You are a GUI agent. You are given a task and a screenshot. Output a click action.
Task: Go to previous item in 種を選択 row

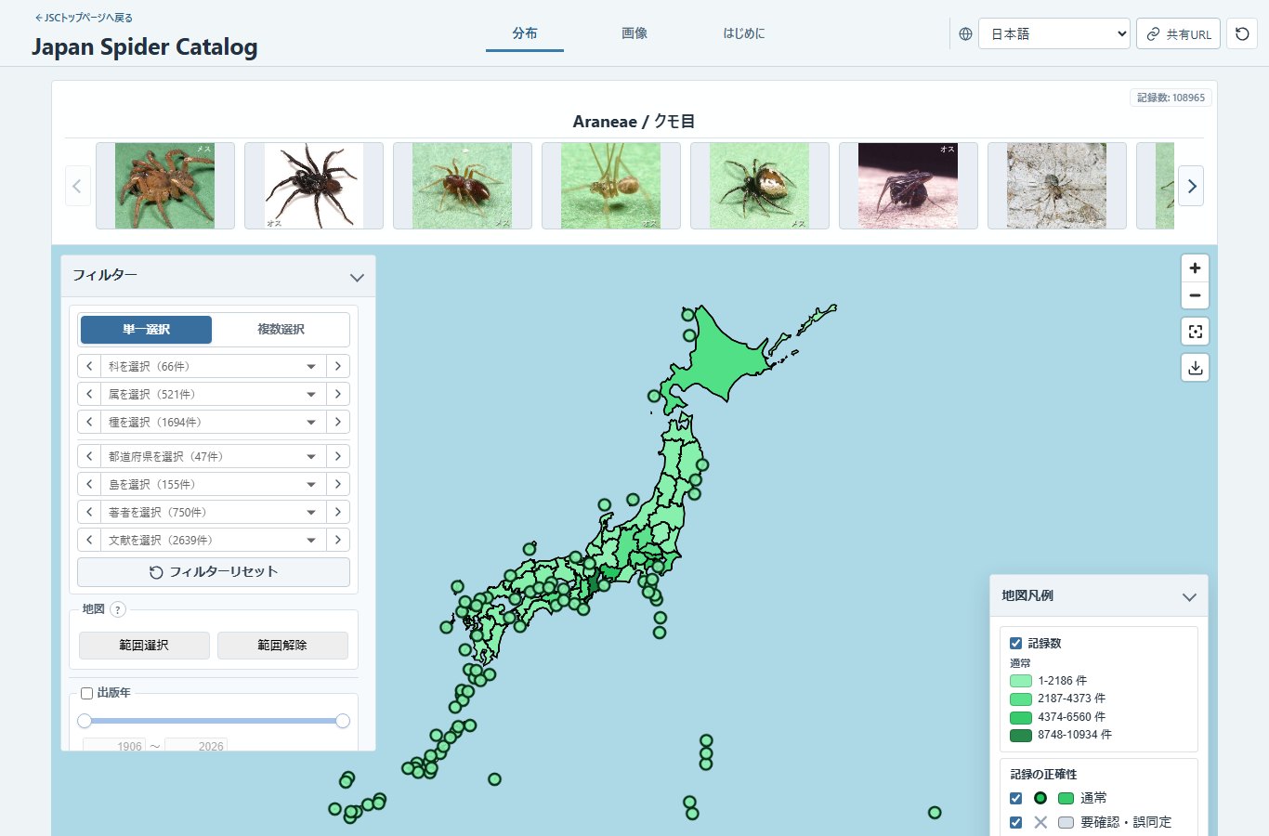(89, 423)
